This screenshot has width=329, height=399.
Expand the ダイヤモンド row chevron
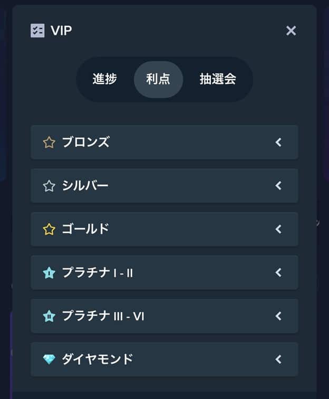[278, 359]
